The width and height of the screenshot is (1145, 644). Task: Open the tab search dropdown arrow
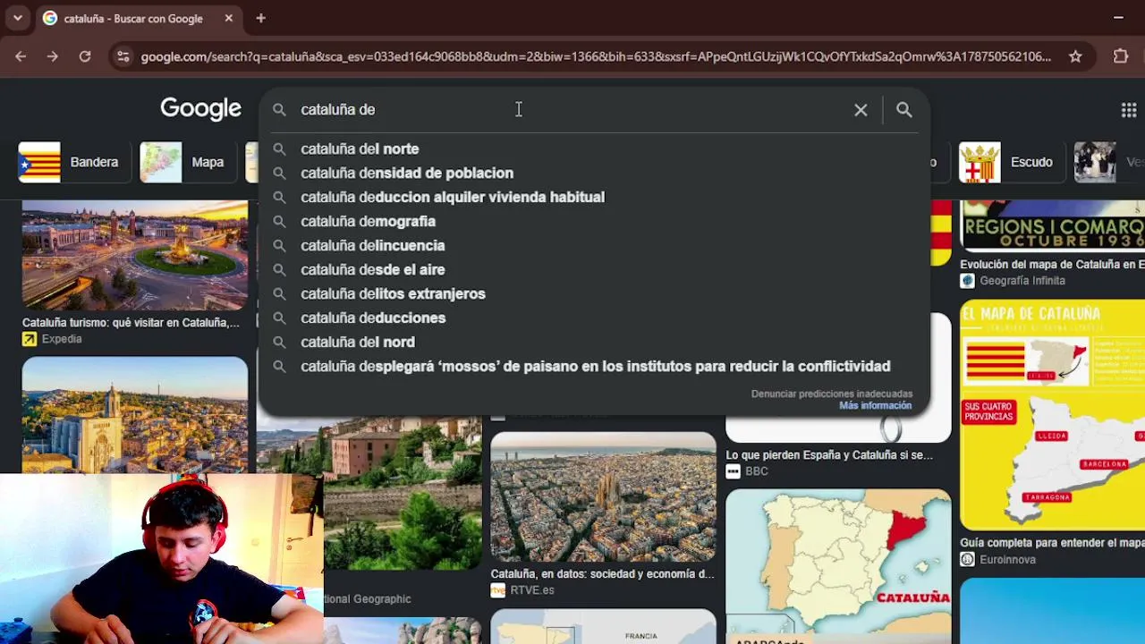(x=17, y=18)
